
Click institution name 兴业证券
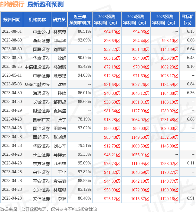coord(41,172)
